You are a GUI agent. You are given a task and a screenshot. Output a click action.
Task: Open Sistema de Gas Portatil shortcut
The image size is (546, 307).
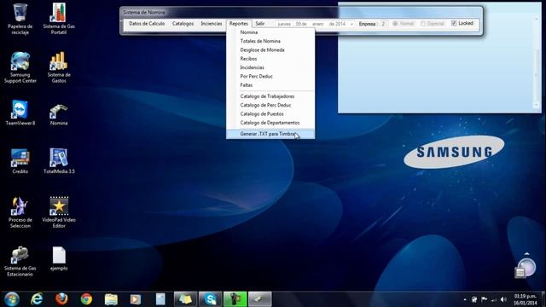59,18
